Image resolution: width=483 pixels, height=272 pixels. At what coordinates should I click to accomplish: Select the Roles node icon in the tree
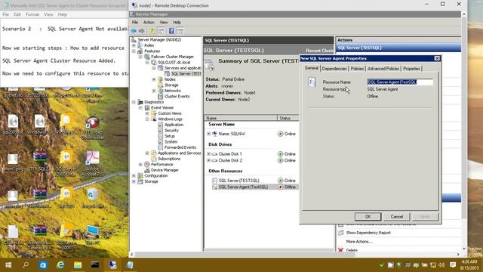140,45
